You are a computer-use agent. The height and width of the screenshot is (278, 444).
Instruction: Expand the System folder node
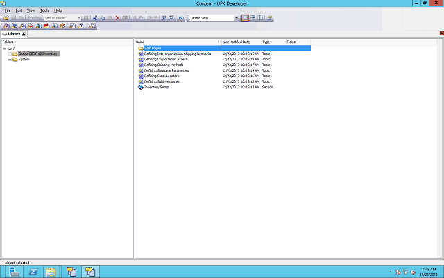[10, 59]
